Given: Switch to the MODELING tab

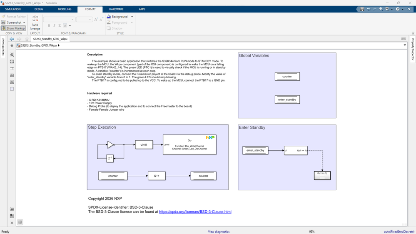Looking at the screenshot, I should [x=65, y=9].
